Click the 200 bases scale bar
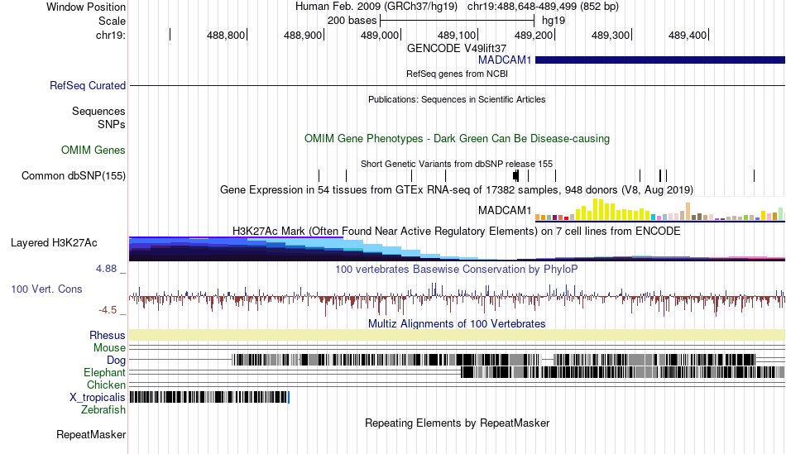The image size is (786, 454). [x=458, y=21]
